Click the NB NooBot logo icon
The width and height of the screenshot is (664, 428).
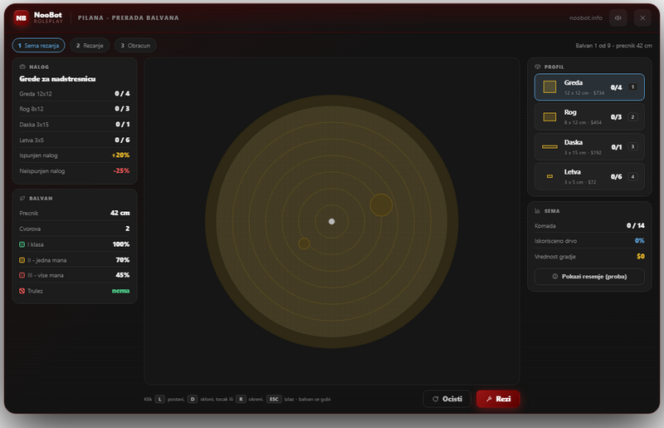pos(22,17)
